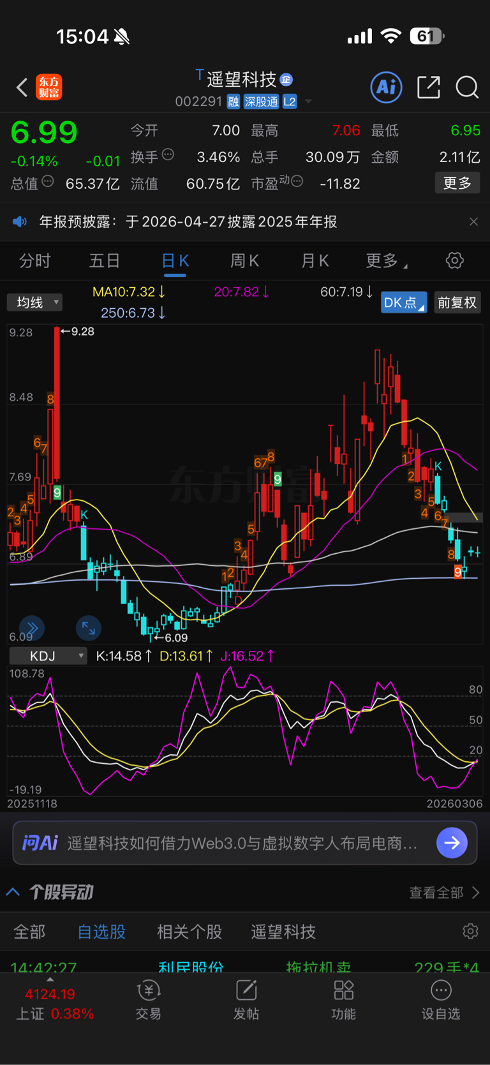Open the 东方财富 orange logo icon

pos(49,87)
